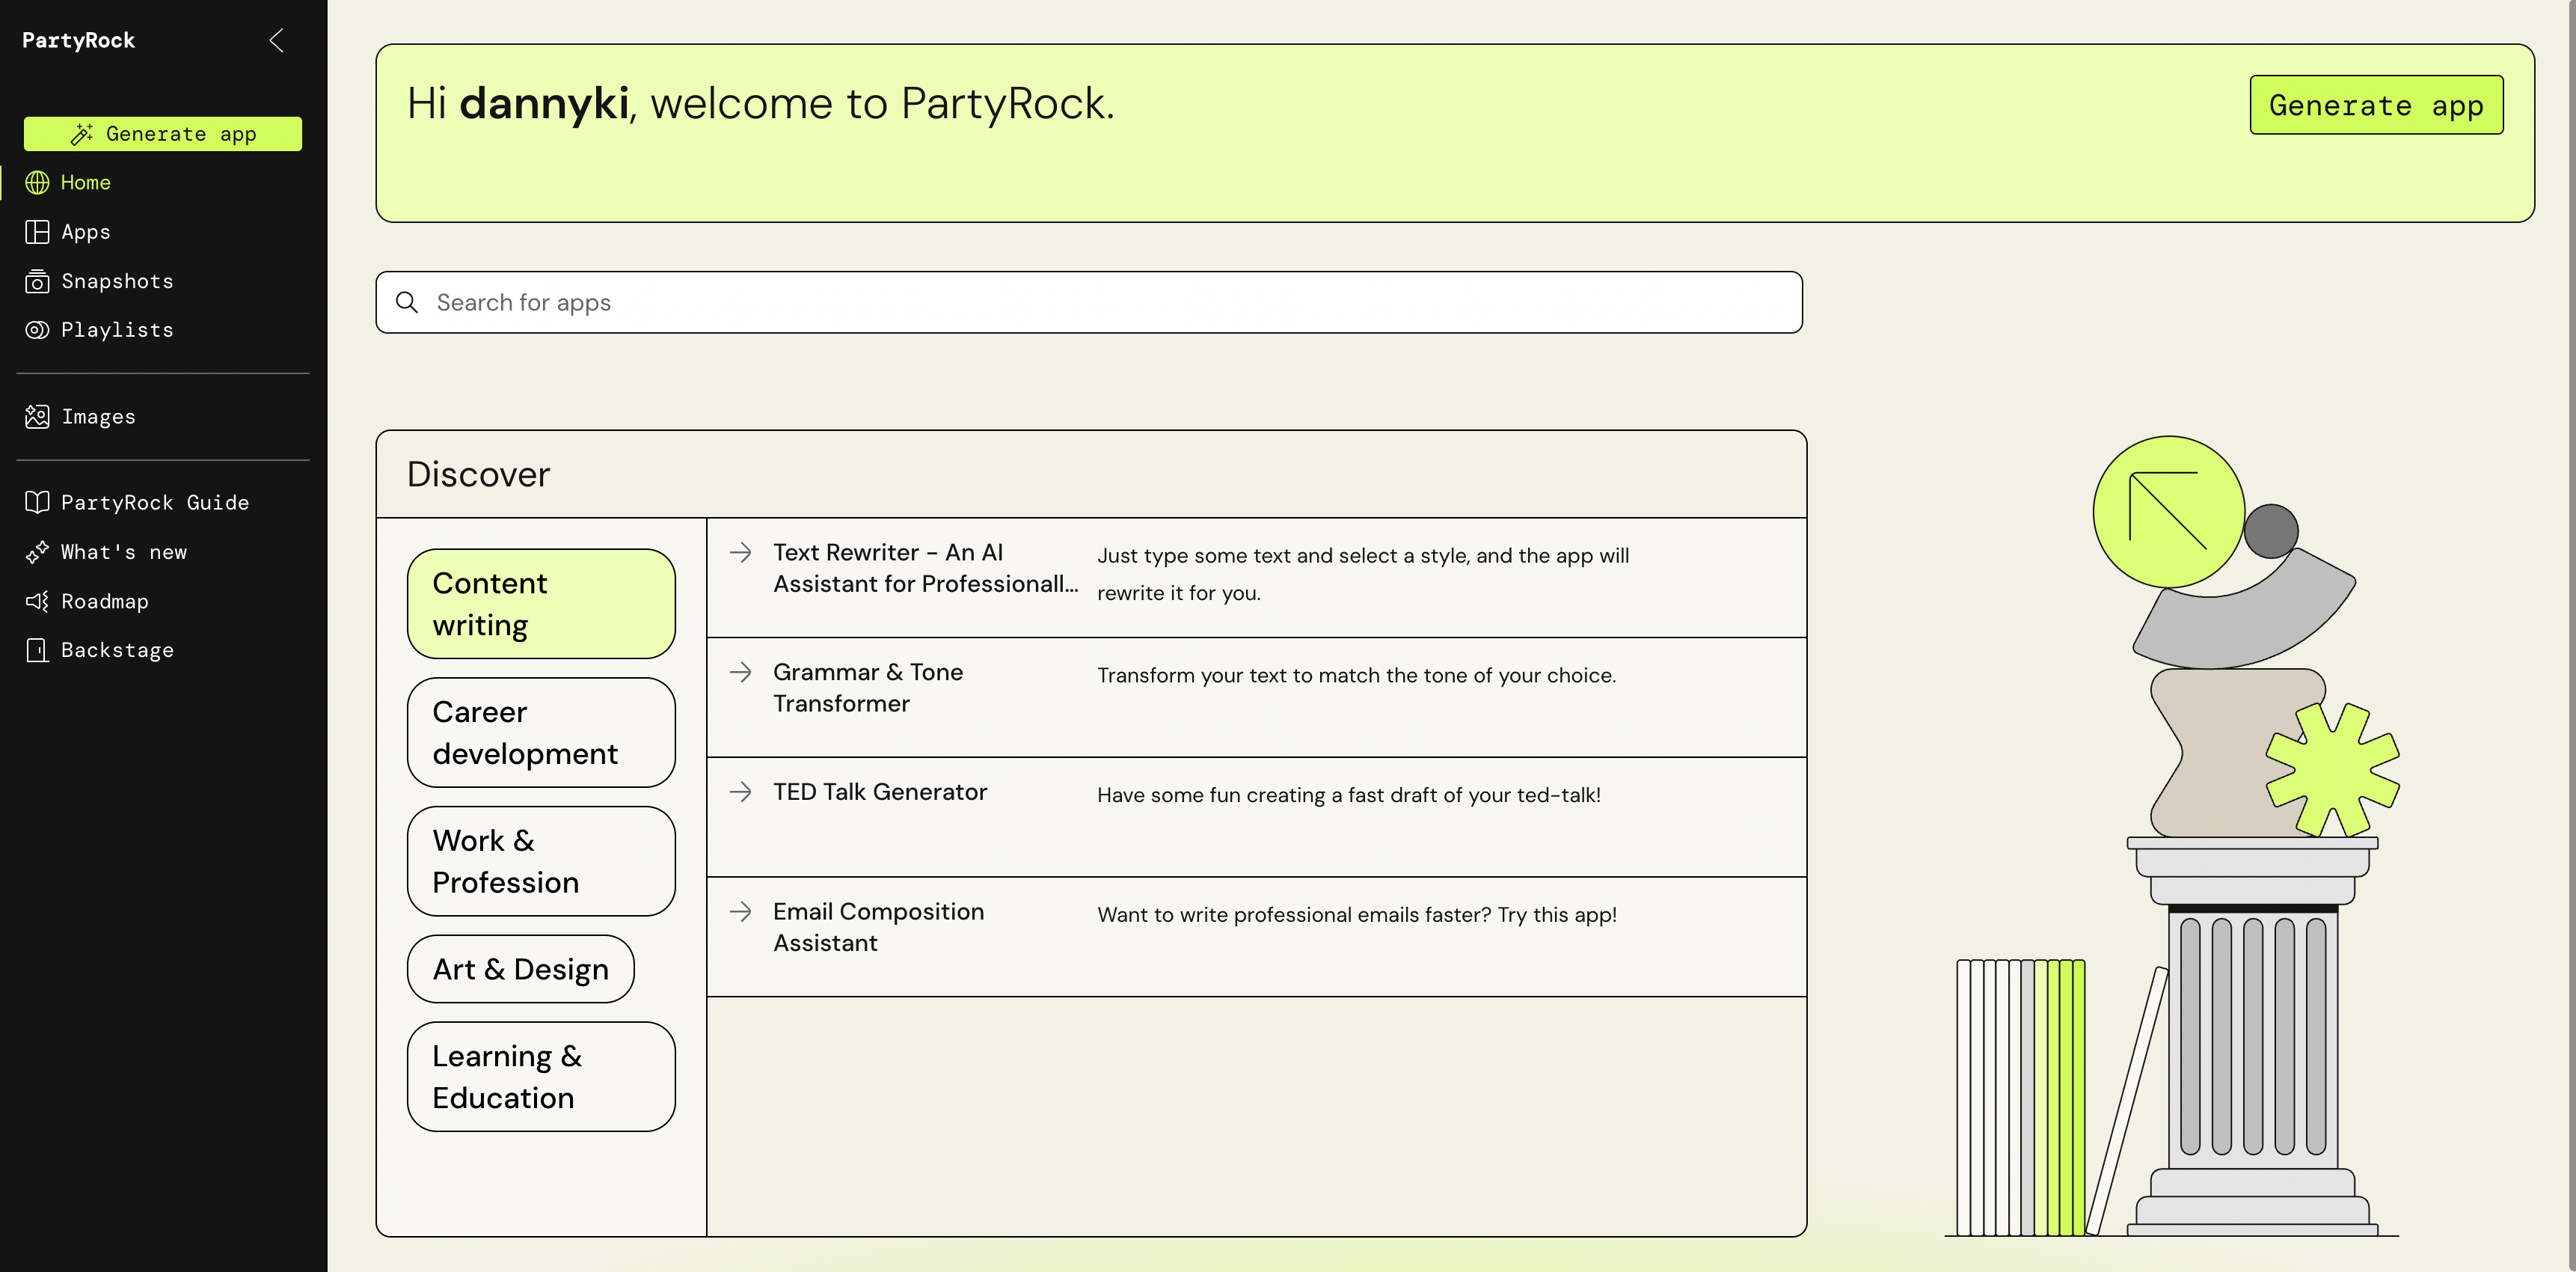Collapse the sidebar with the chevron arrow
Image resolution: width=2576 pixels, height=1272 pixels.
click(277, 40)
